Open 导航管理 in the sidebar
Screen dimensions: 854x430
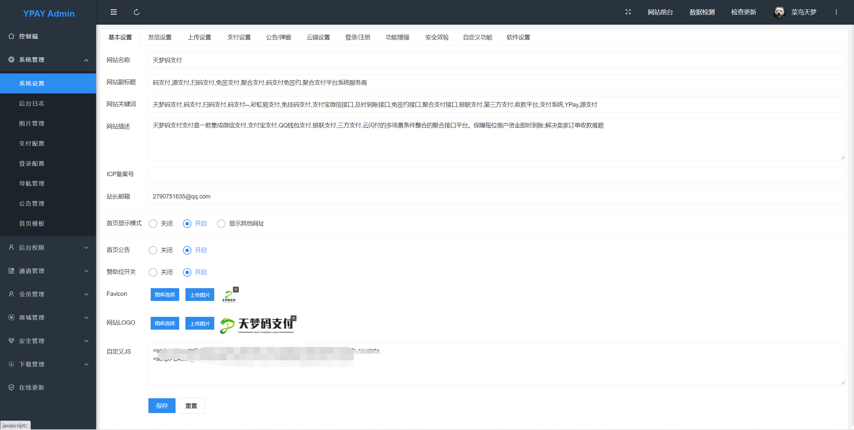point(48,183)
